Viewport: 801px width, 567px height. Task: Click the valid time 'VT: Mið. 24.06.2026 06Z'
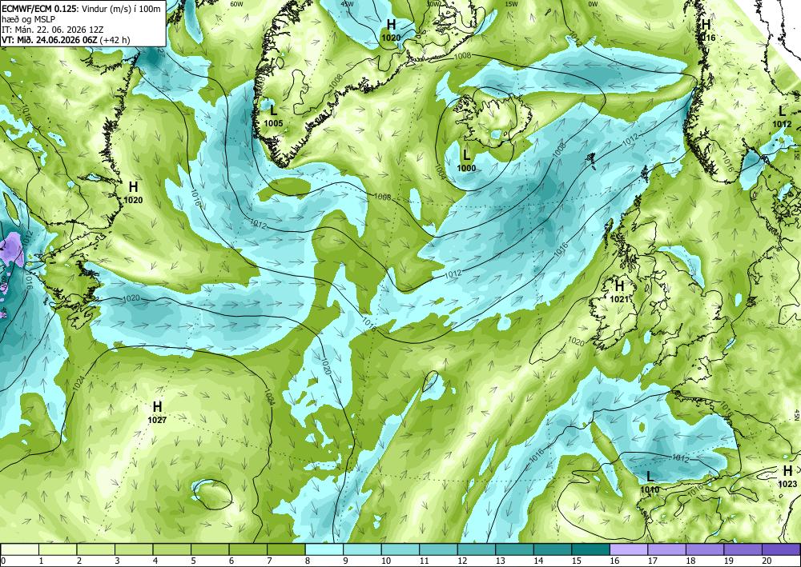point(50,40)
